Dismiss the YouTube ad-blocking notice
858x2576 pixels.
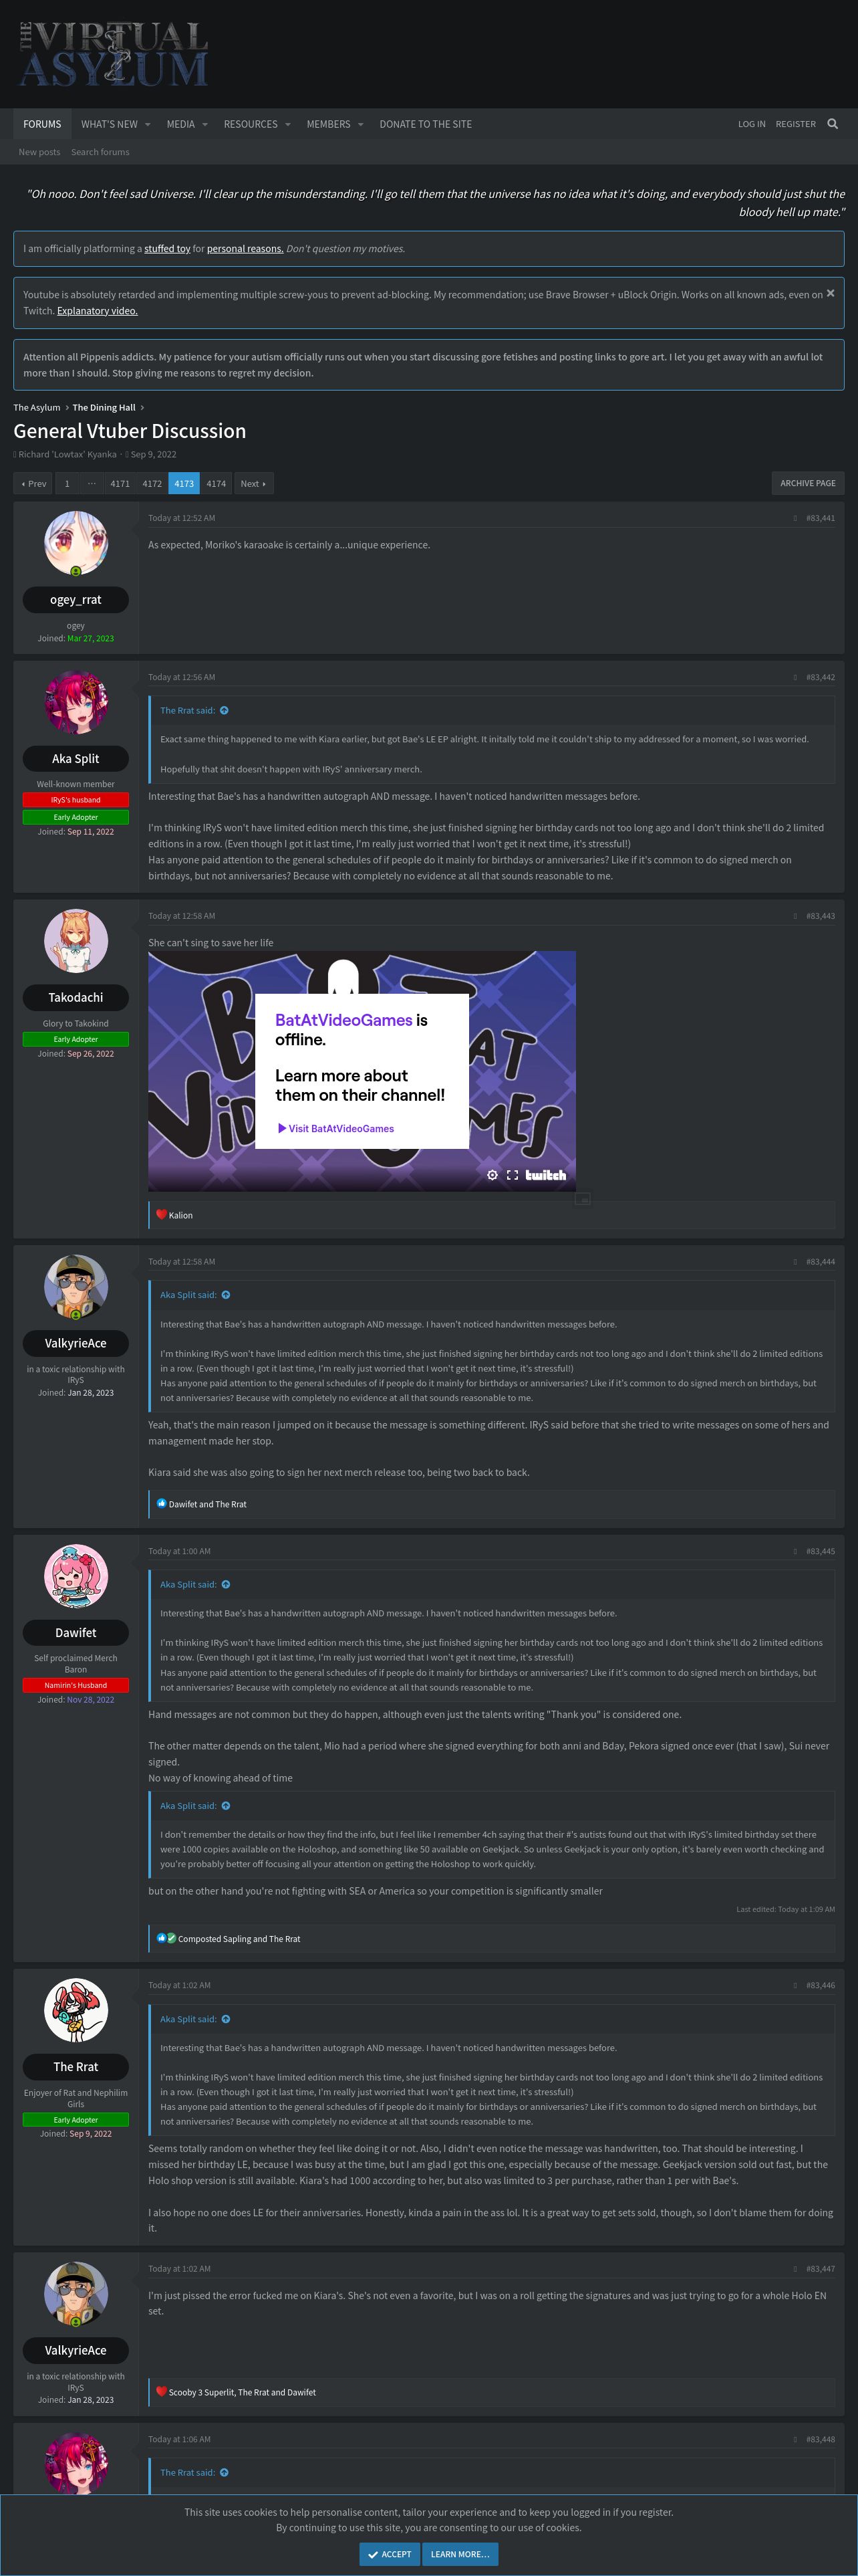830,293
